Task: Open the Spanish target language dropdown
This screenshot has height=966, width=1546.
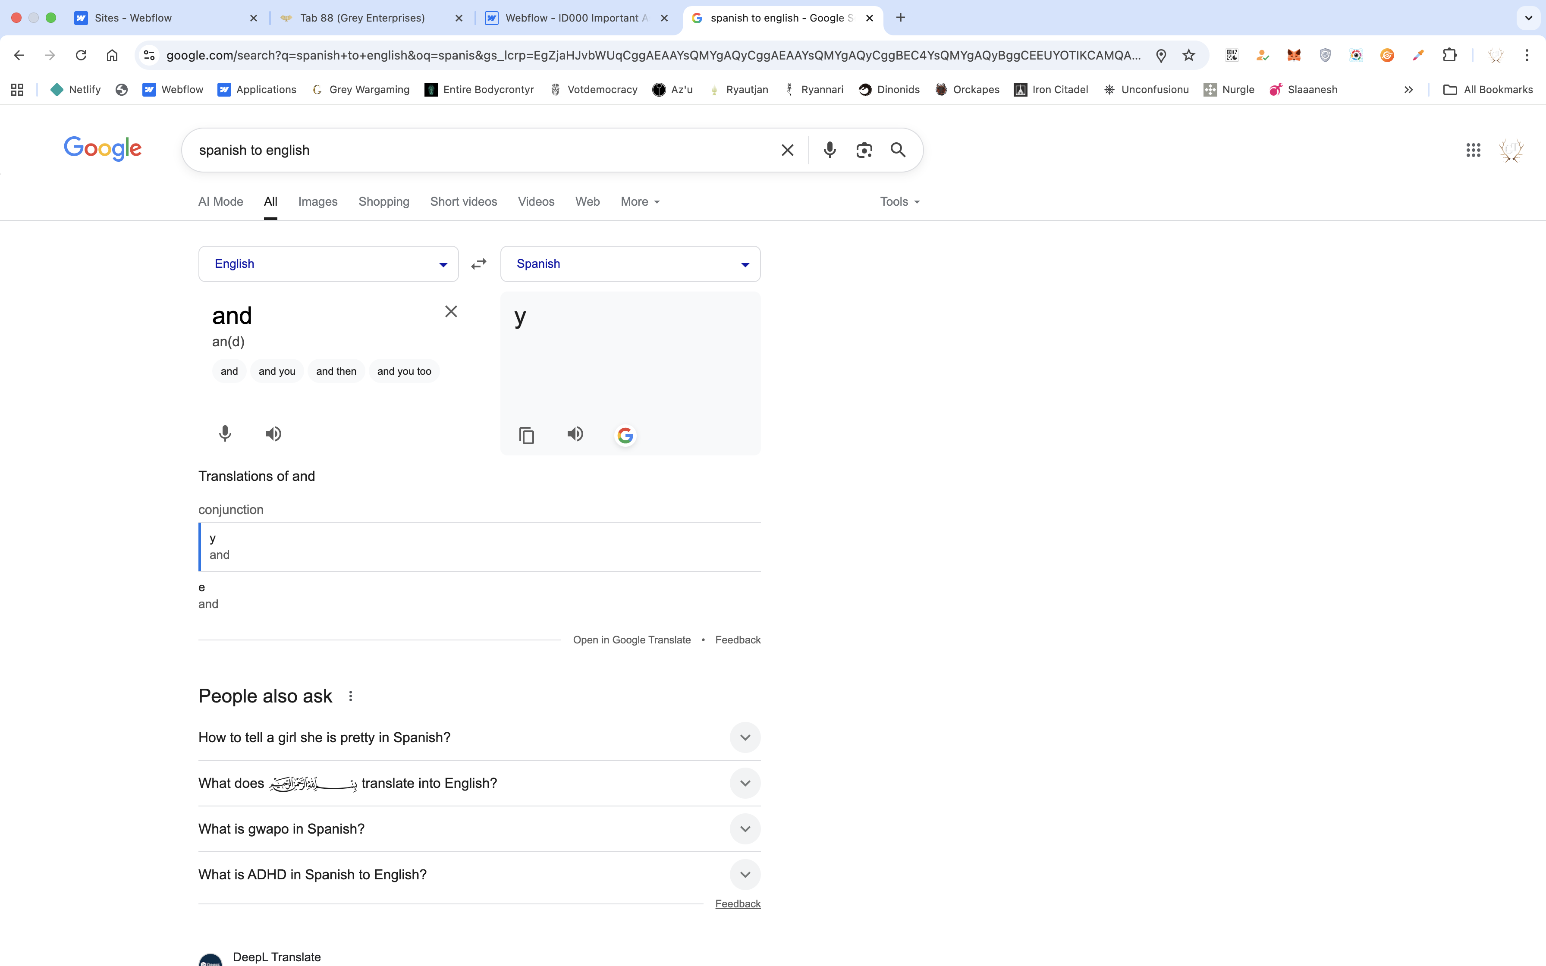Action: click(x=630, y=264)
